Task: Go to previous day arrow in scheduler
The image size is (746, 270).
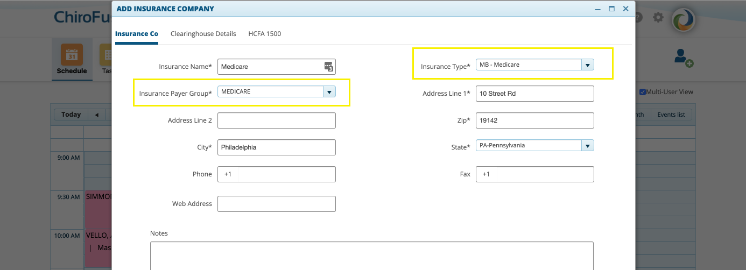Action: [x=97, y=115]
